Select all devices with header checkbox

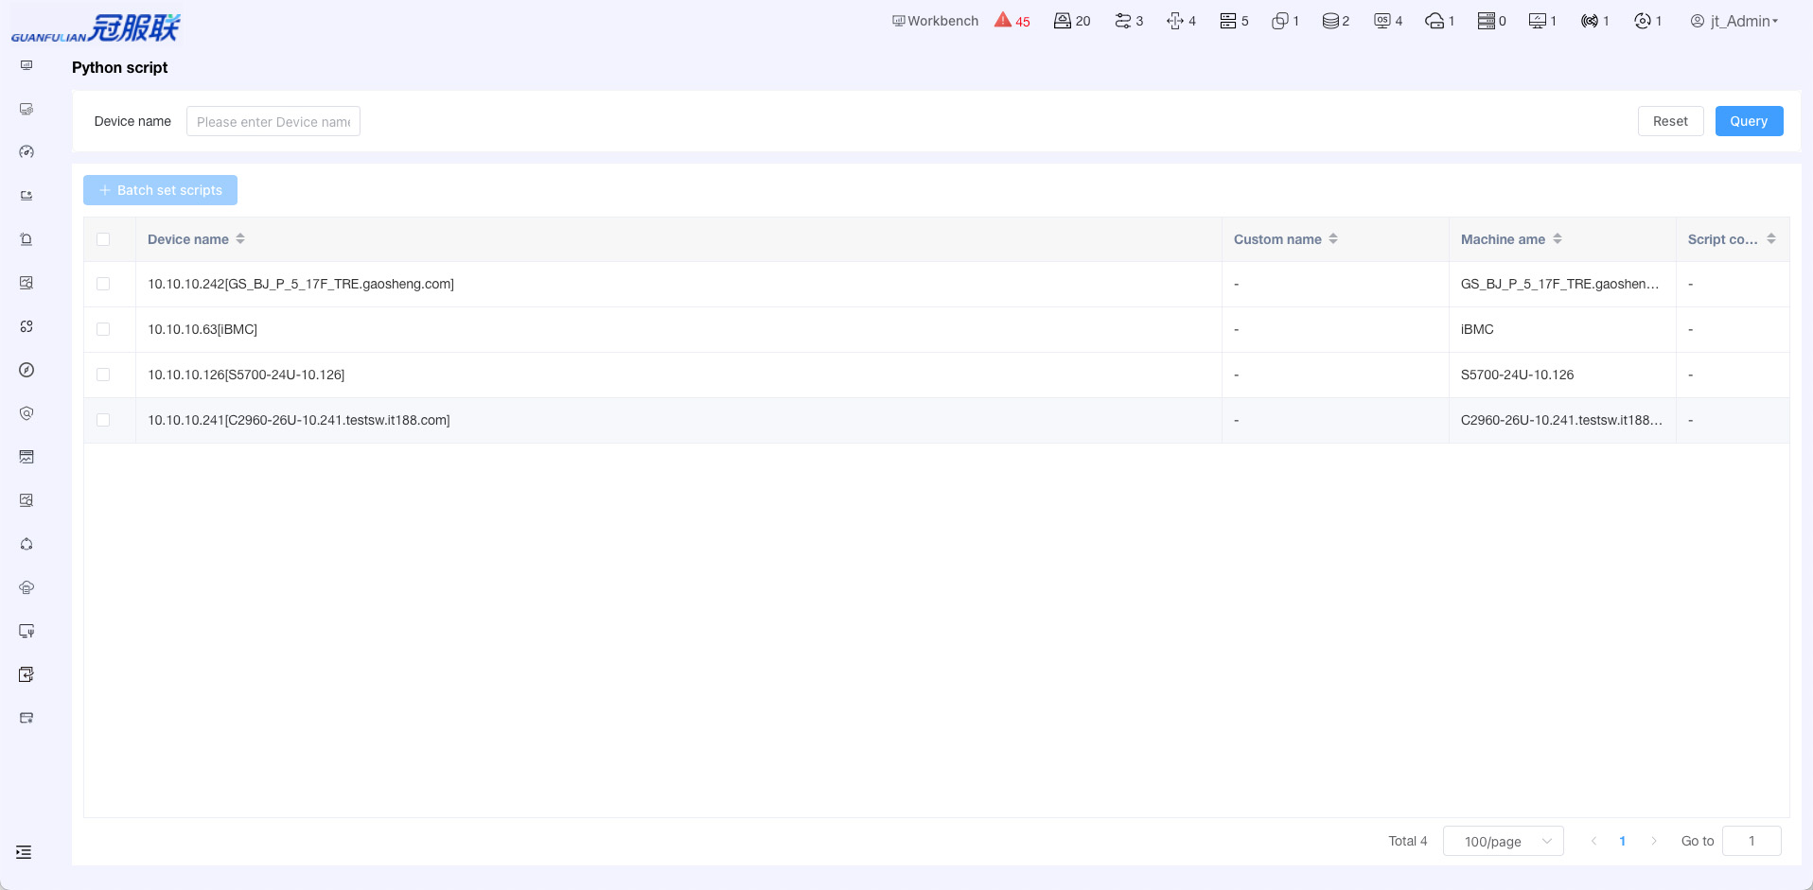point(103,239)
